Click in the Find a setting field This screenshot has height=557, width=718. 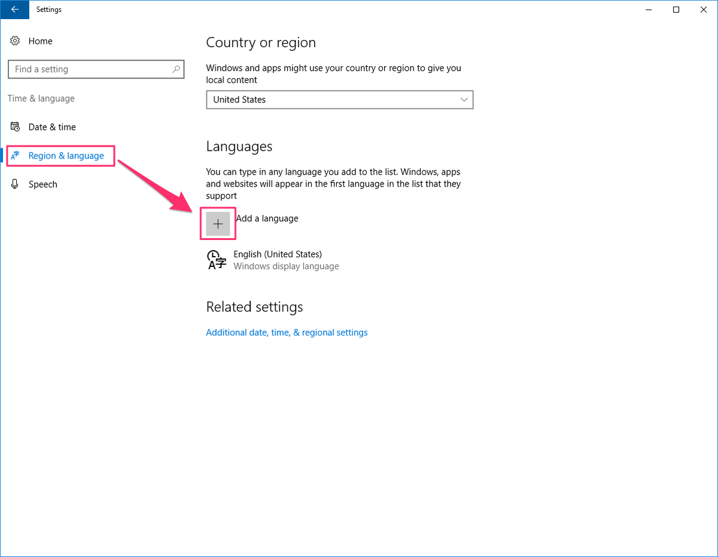(x=96, y=69)
